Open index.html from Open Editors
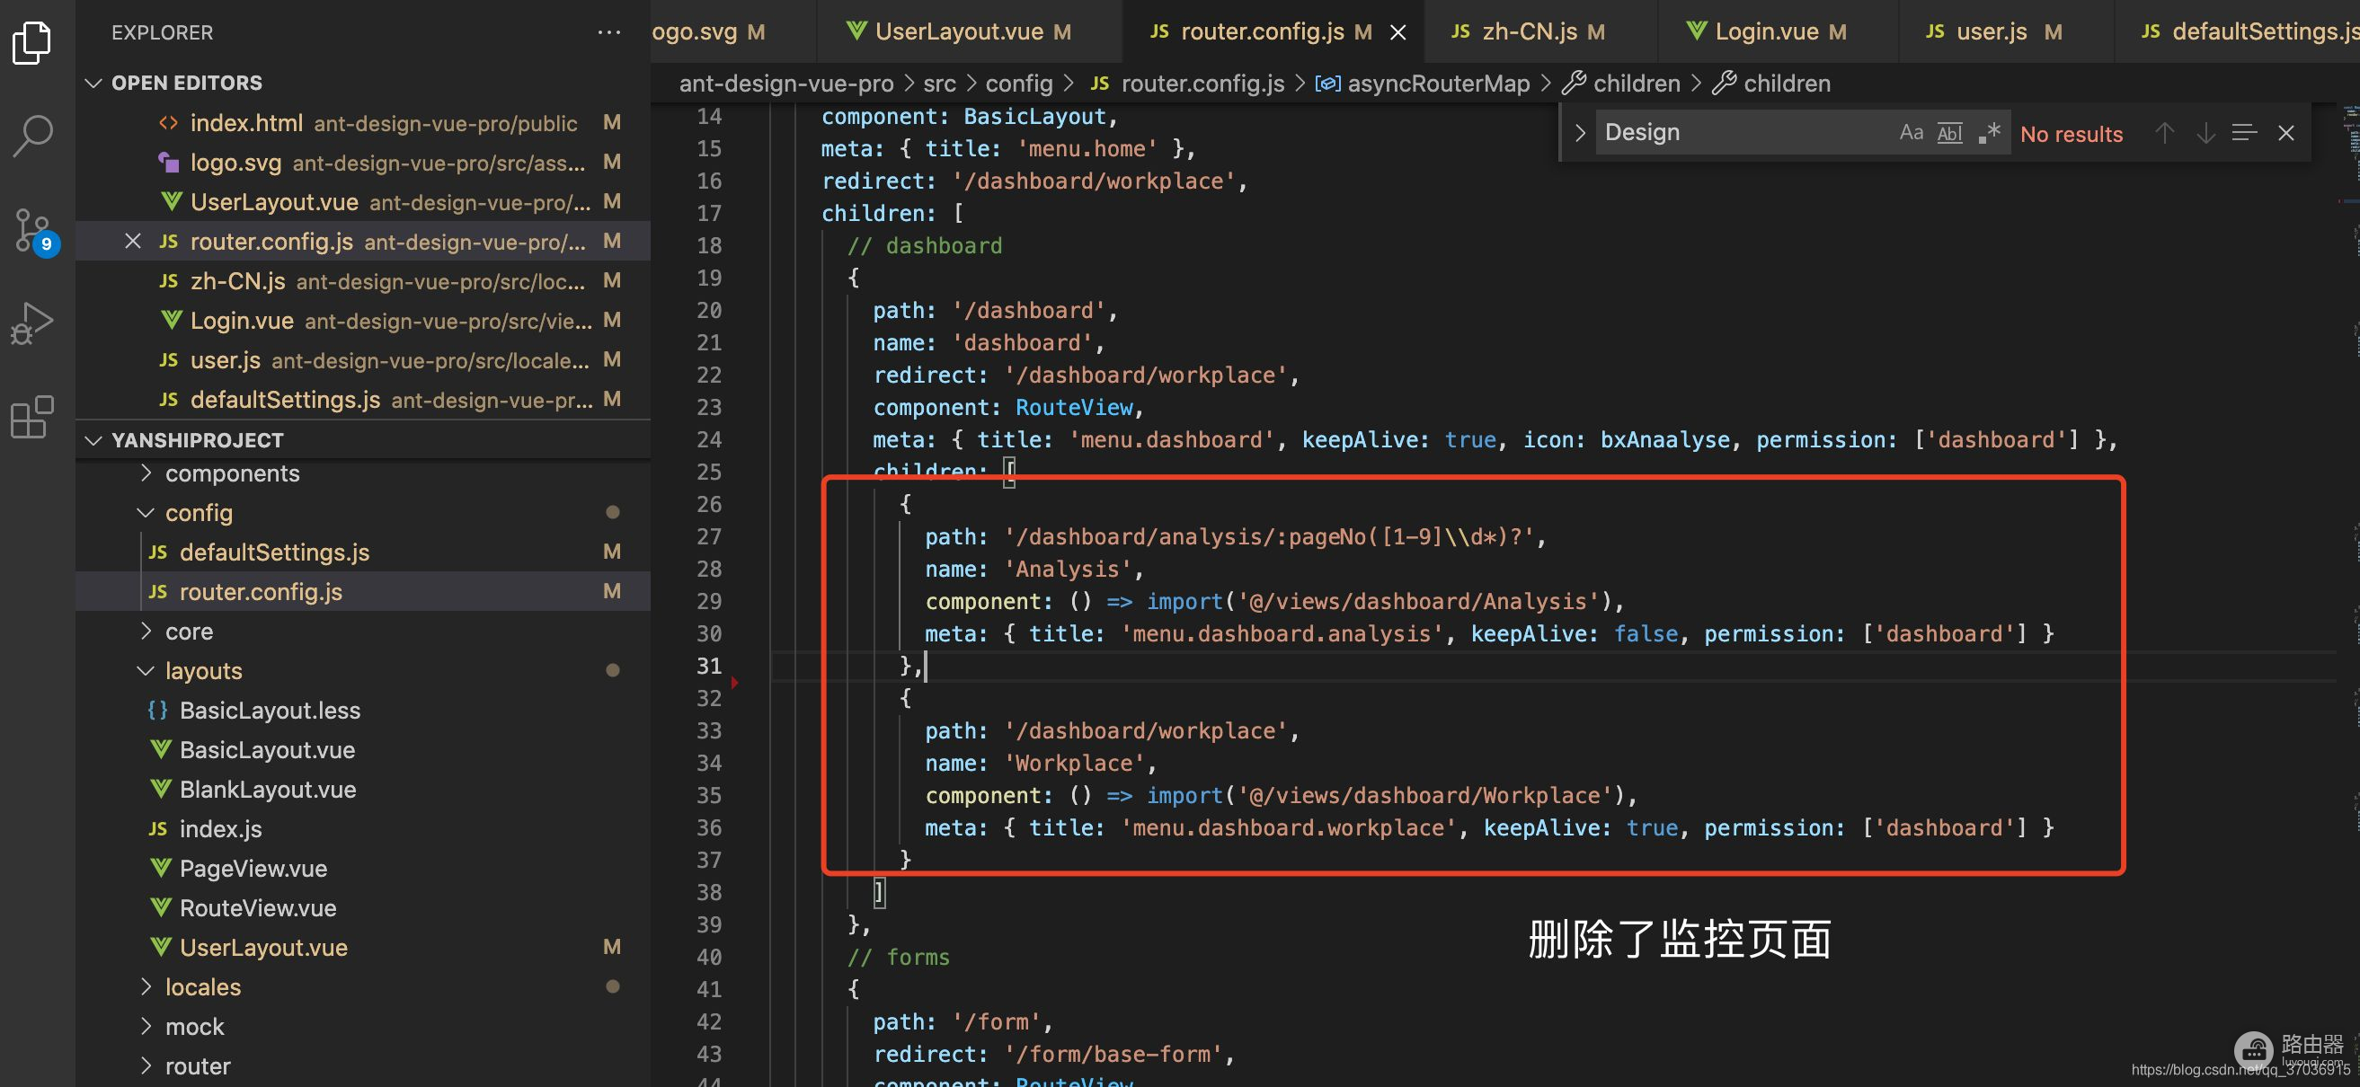 click(363, 123)
